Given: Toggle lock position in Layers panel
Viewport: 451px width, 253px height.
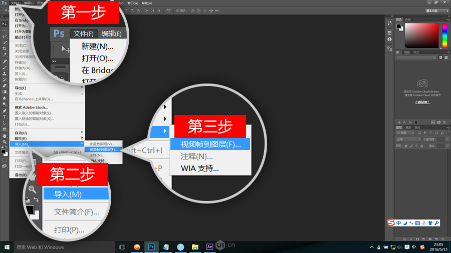Looking at the screenshot, I should click(x=416, y=146).
